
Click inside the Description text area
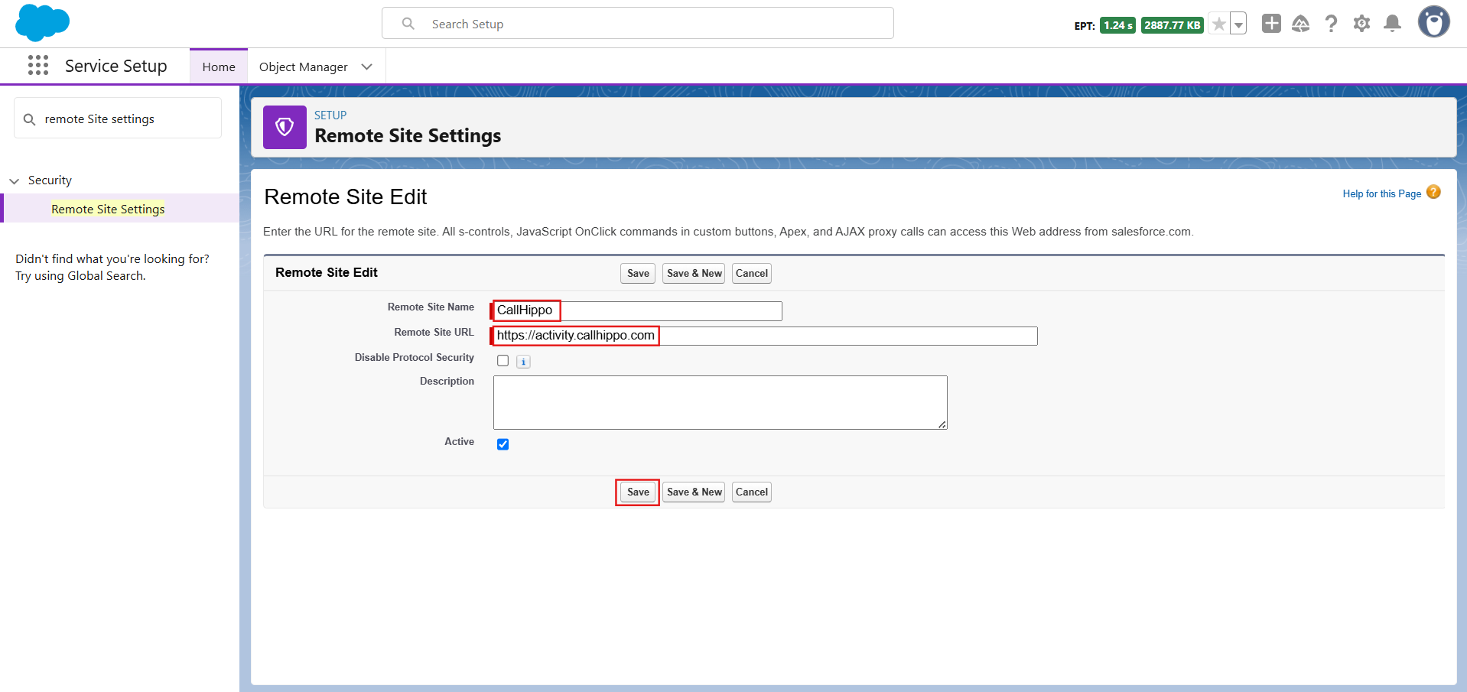(720, 402)
